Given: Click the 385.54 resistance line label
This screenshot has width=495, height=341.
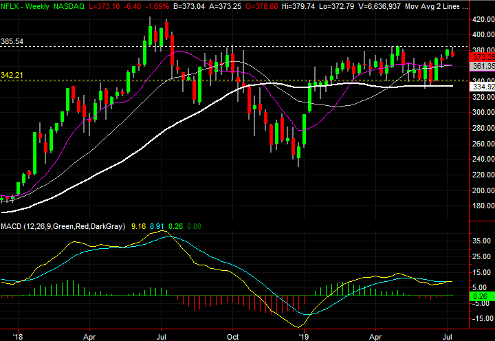Looking at the screenshot, I should [12, 41].
